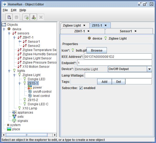The width and height of the screenshot is (156, 143).
Task: Click the X10 Lamp bulb icon
Action: (19, 108)
